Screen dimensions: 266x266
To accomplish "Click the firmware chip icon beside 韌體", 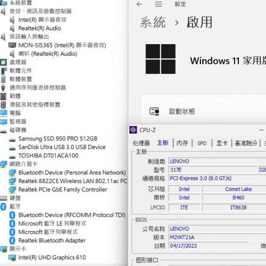I will tap(3, 96).
